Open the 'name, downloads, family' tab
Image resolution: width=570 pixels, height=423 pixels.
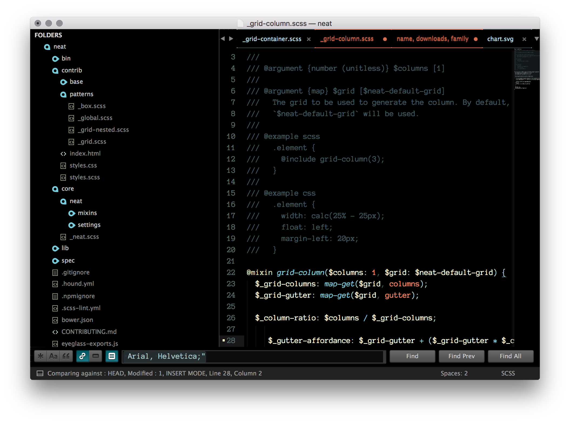coord(432,39)
